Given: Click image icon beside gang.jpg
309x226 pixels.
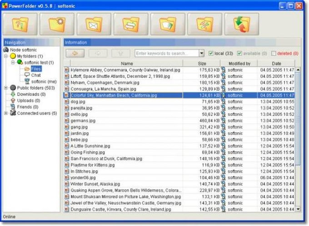Looking at the screenshot, I should [x=67, y=127].
